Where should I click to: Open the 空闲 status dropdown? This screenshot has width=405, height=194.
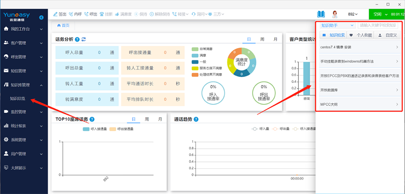pos(380,15)
